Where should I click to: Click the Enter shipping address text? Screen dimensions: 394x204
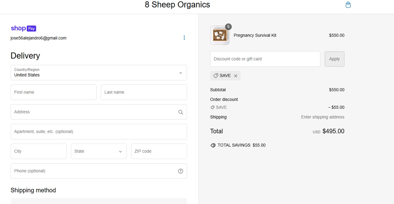point(323,117)
